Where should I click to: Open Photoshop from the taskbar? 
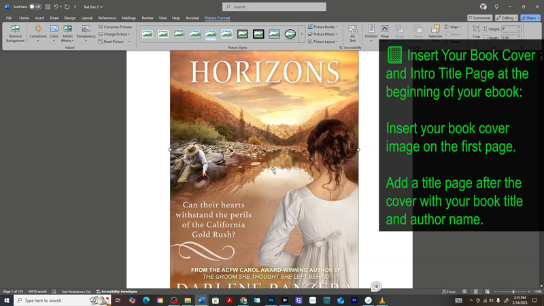click(271, 300)
